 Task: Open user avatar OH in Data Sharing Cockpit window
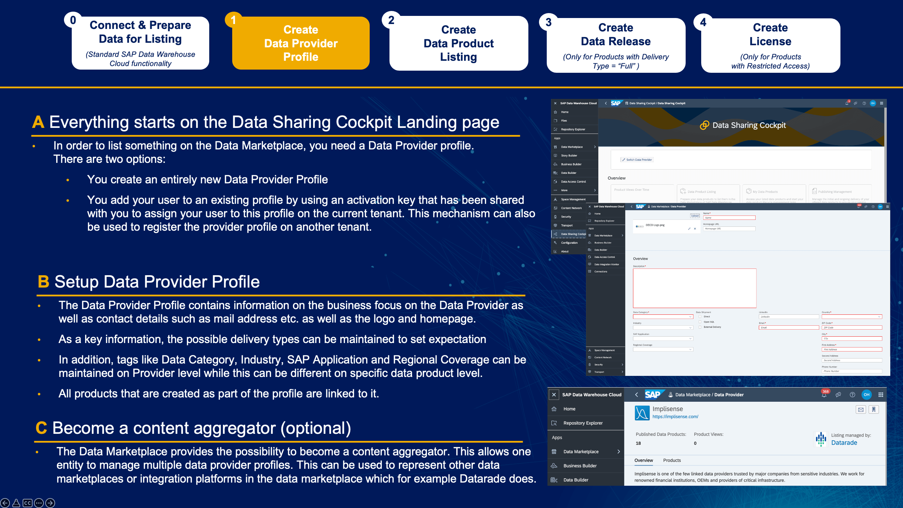point(873,103)
